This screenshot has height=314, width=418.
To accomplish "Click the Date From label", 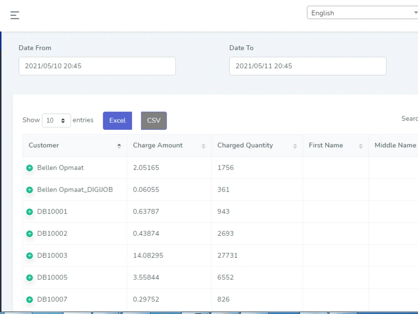I will tap(35, 48).
